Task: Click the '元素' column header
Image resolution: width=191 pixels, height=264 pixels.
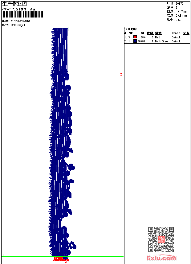Action: [x=186, y=33]
